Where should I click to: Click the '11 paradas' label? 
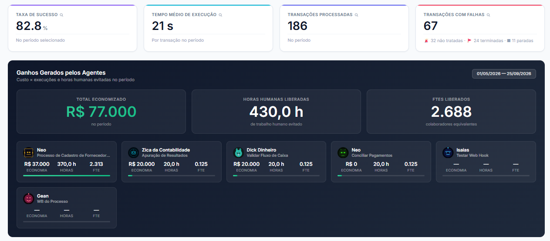[523, 40]
